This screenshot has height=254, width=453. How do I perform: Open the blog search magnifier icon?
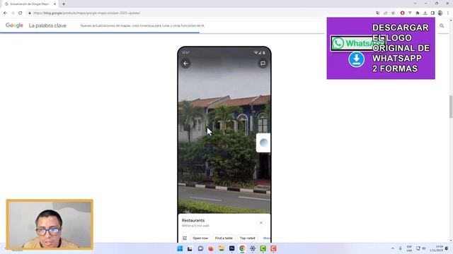[442, 25]
